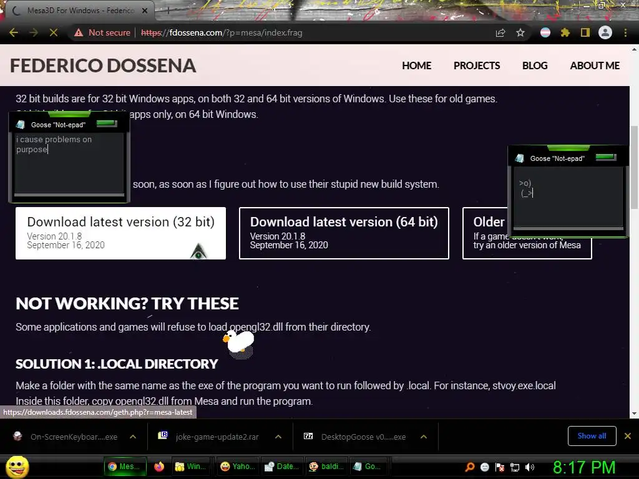Click the white Desktop Goose on the page
Screen dimensions: 639x479
[x=239, y=341]
